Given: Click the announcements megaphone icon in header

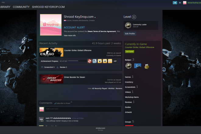Looking at the screenshot, I should pyautogui.click(x=175, y=3).
